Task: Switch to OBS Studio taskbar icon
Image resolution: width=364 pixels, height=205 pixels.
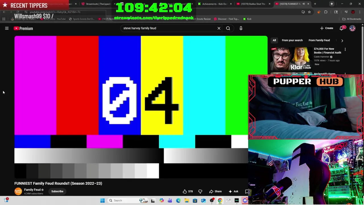Action: [212, 200]
